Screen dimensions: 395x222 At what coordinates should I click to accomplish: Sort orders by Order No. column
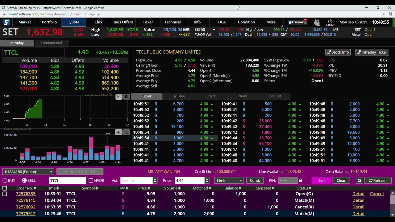(x=26, y=188)
